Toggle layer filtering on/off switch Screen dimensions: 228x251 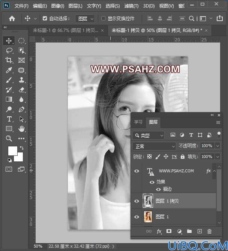pos(219,135)
